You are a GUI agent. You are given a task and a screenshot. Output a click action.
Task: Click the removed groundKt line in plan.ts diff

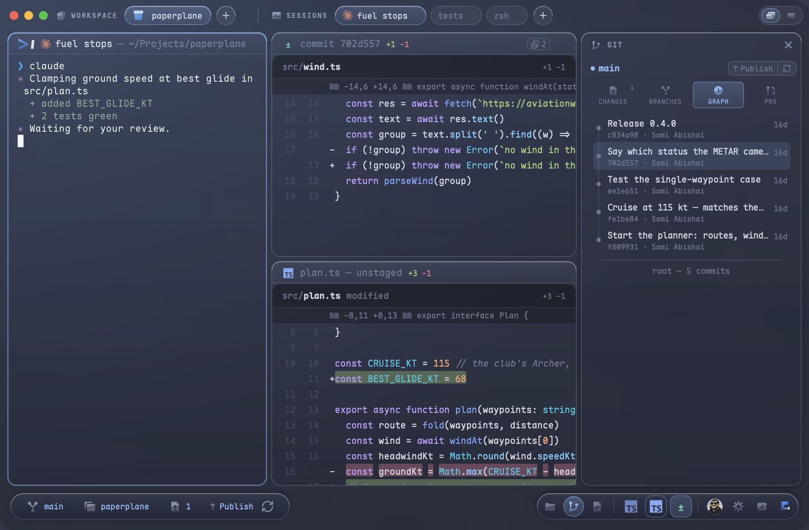click(424, 471)
